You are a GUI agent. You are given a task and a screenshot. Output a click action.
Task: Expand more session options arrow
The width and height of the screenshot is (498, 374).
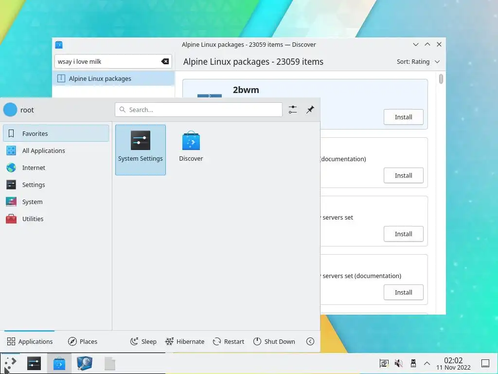point(310,341)
